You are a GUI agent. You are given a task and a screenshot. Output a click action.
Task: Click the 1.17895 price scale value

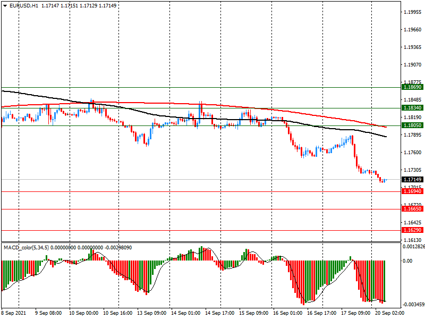click(413, 135)
